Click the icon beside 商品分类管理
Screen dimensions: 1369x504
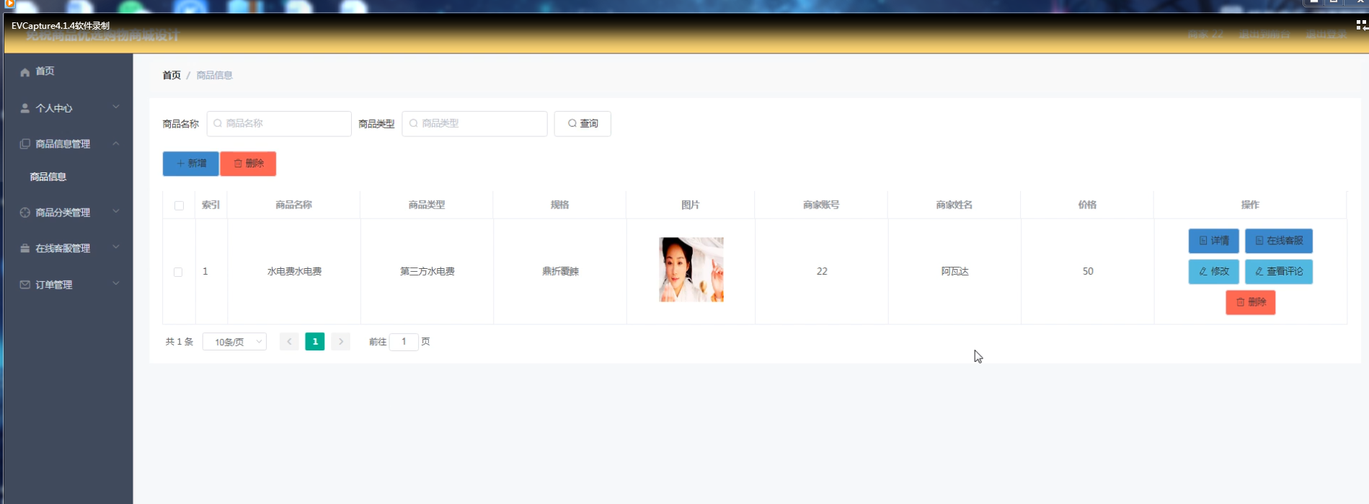25,213
